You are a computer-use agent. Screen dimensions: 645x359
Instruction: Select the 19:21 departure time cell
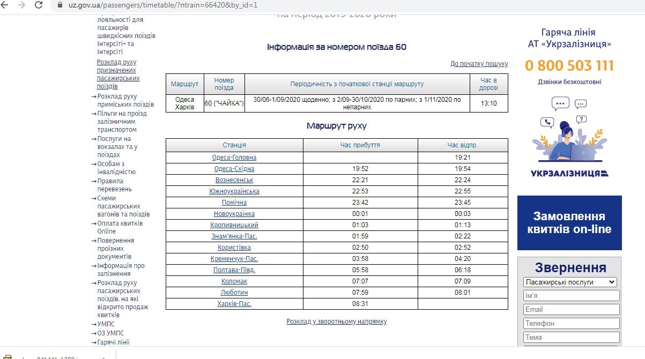[x=463, y=158]
